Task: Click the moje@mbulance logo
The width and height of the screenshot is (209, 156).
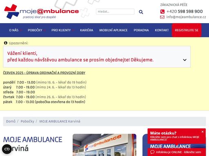Action: click(41, 11)
